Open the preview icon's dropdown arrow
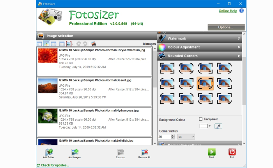Screen dimensions: 273x168 (73, 44)
